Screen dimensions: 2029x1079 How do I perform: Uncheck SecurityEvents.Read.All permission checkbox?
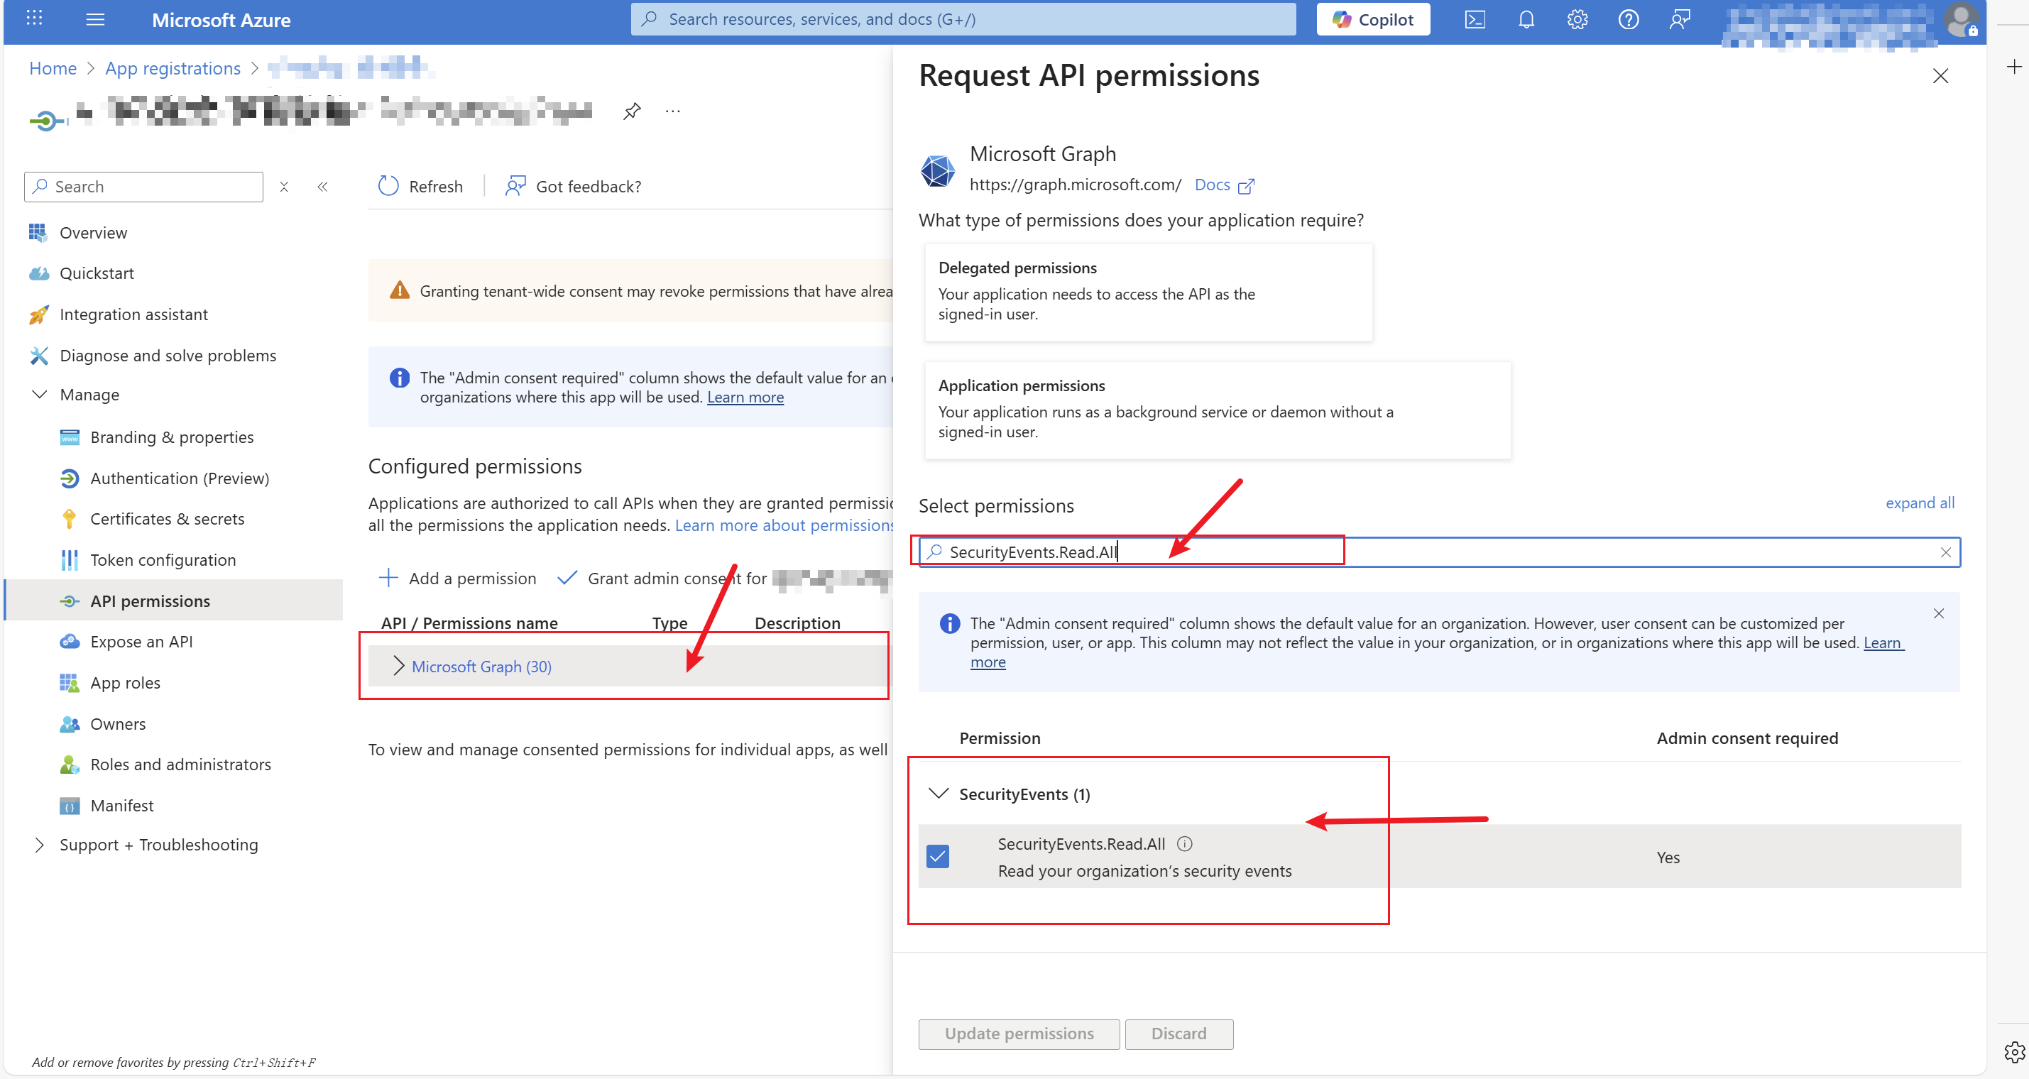(937, 856)
